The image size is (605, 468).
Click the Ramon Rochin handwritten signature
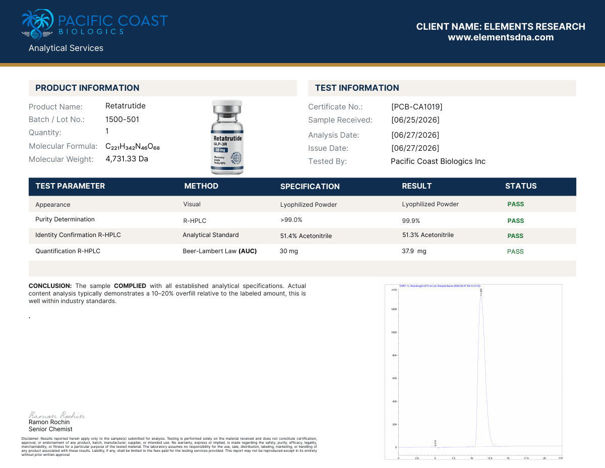56,415
